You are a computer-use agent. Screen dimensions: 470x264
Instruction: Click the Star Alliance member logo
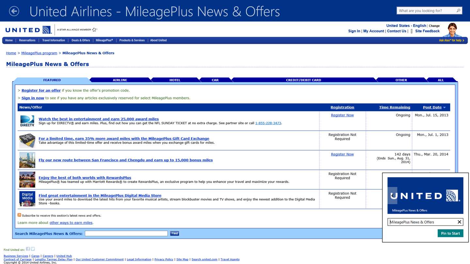pos(77,30)
